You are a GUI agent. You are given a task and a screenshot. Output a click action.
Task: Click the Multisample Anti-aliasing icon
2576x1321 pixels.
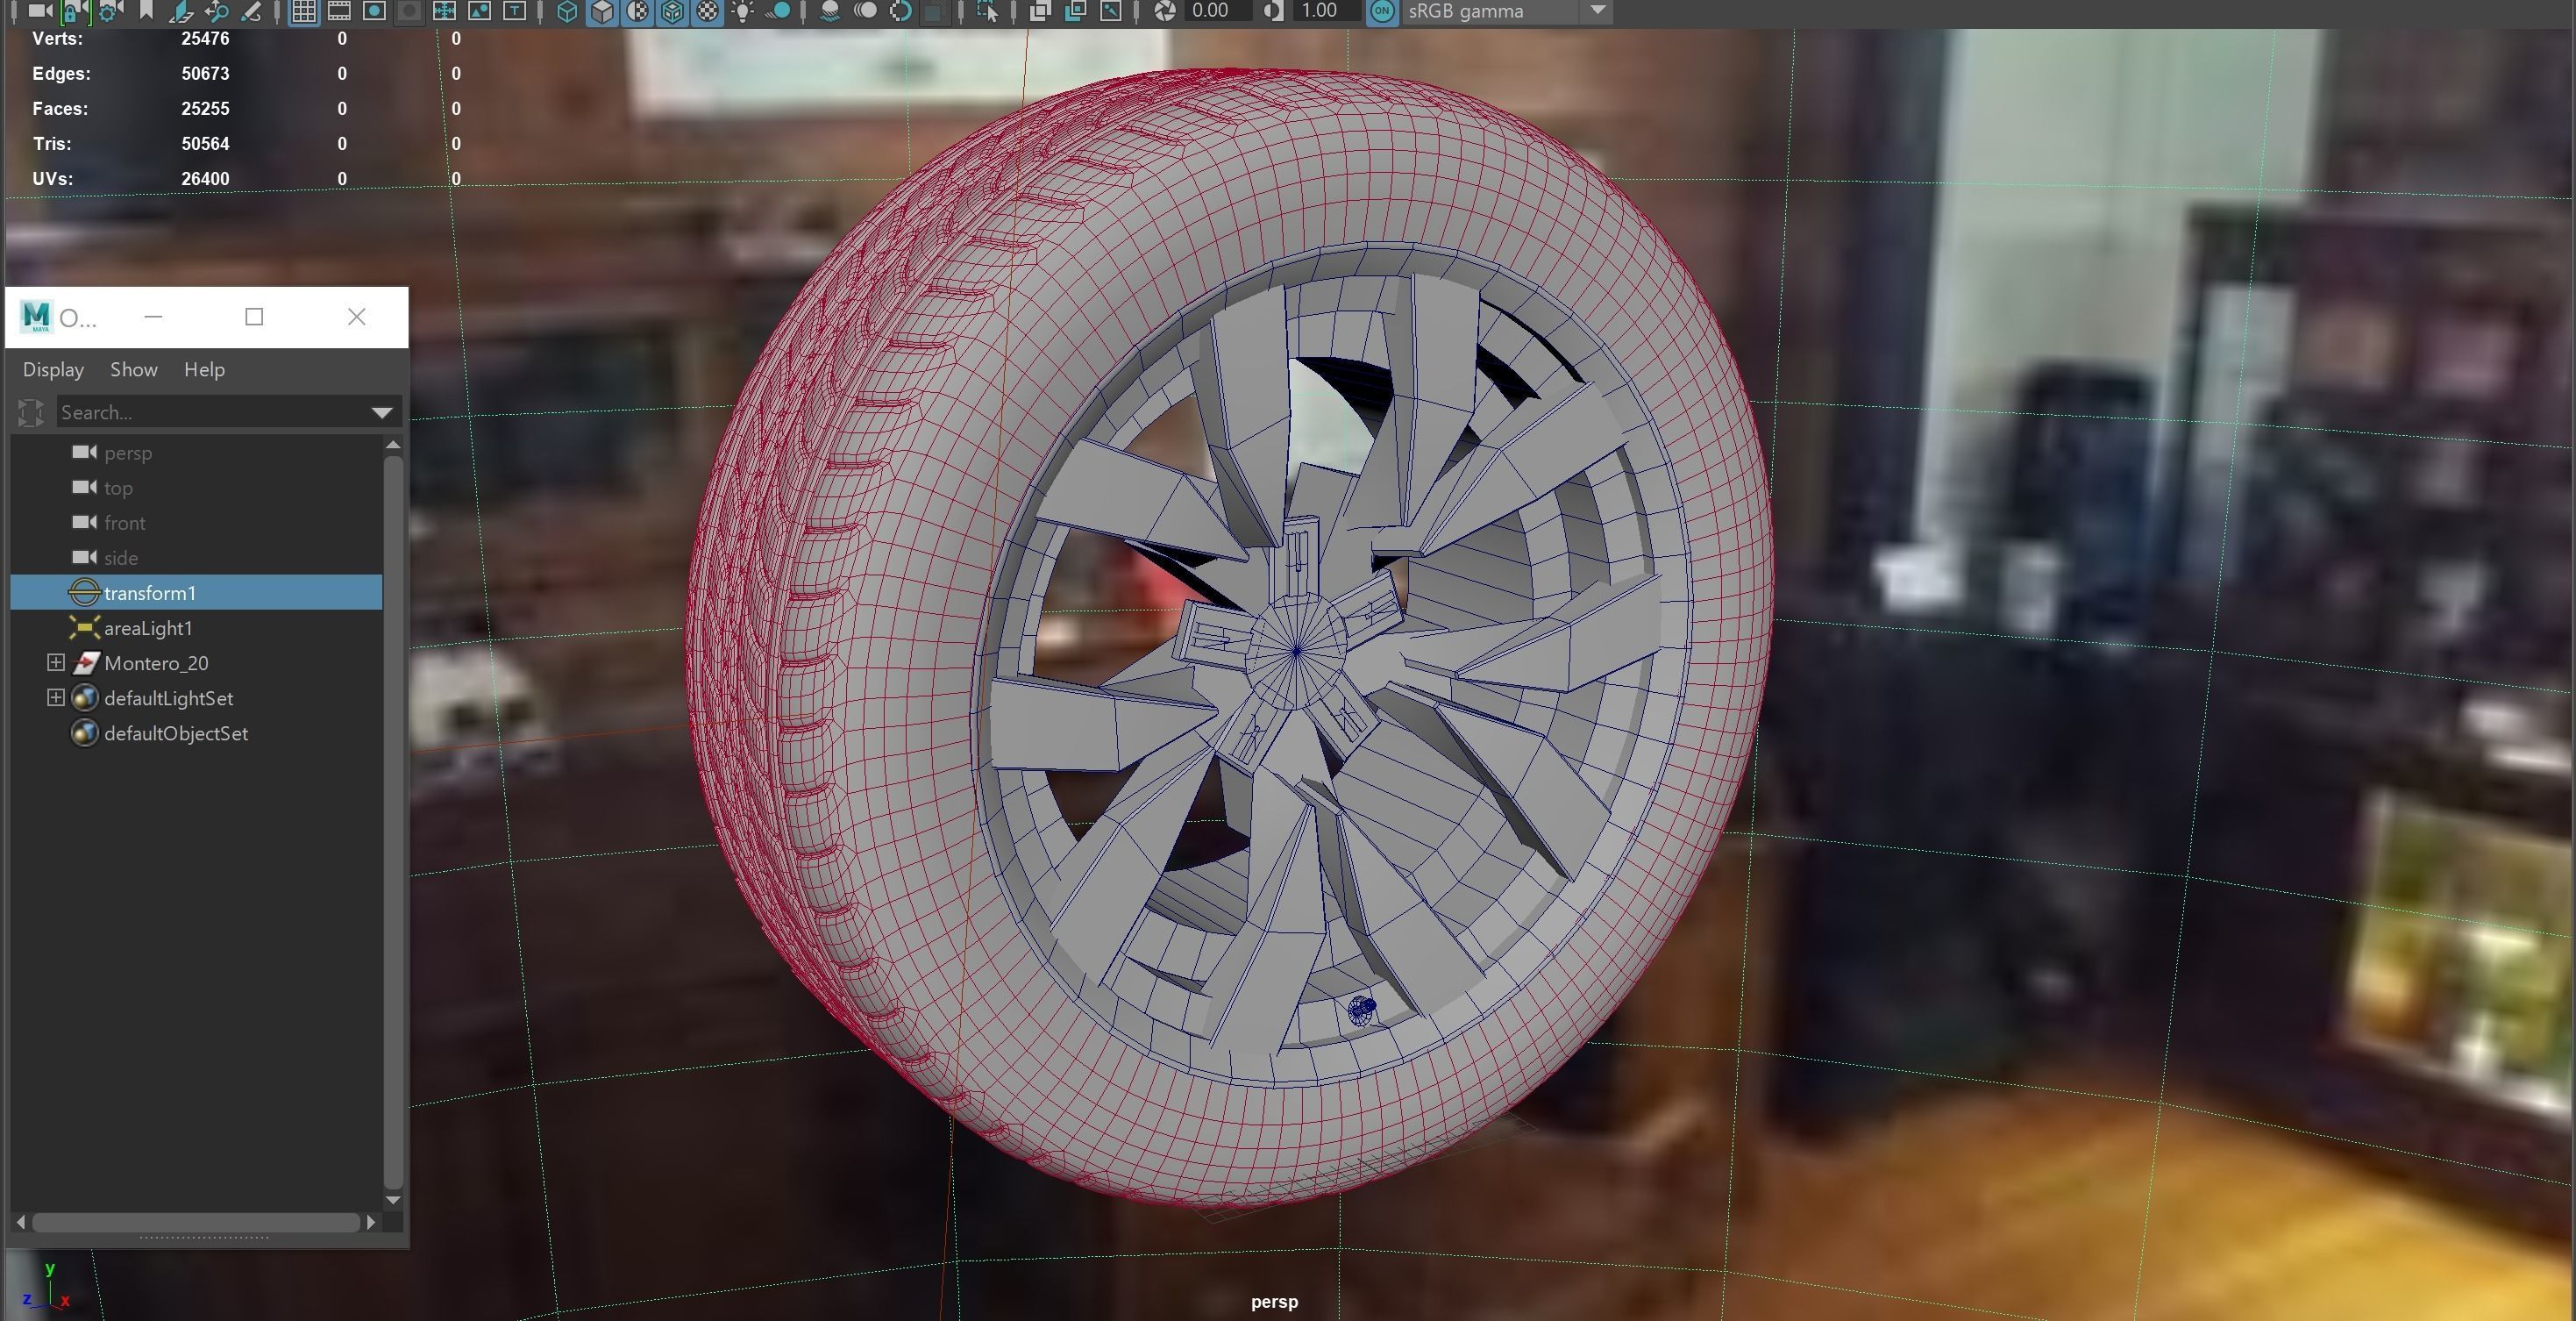(x=901, y=11)
